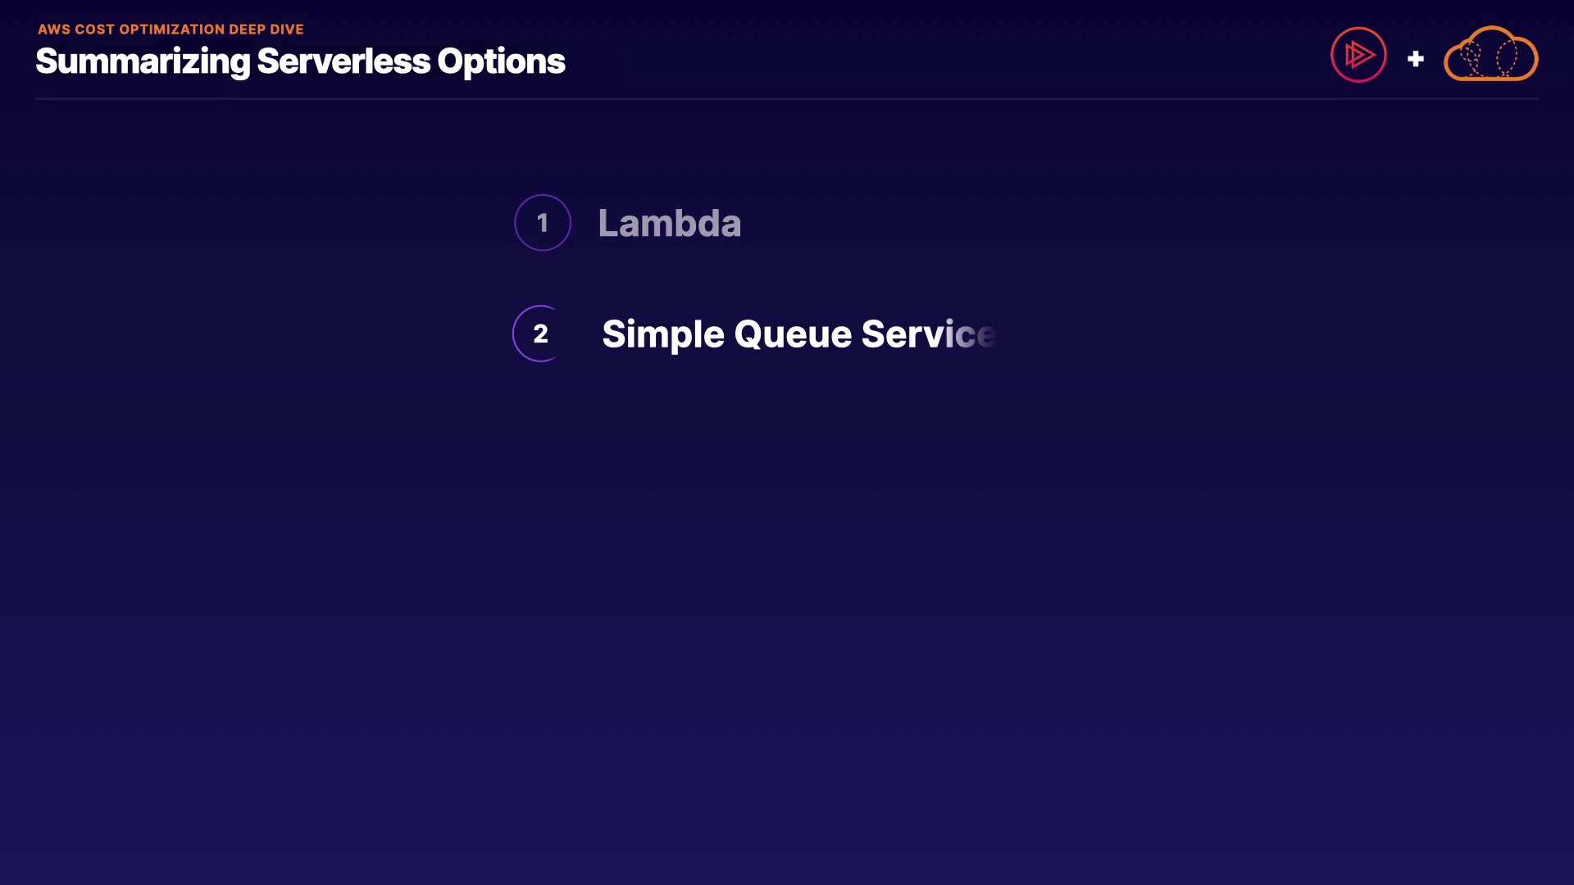Viewport: 1574px width, 885px height.
Task: Click the word Serverless in the title
Action: 343,61
